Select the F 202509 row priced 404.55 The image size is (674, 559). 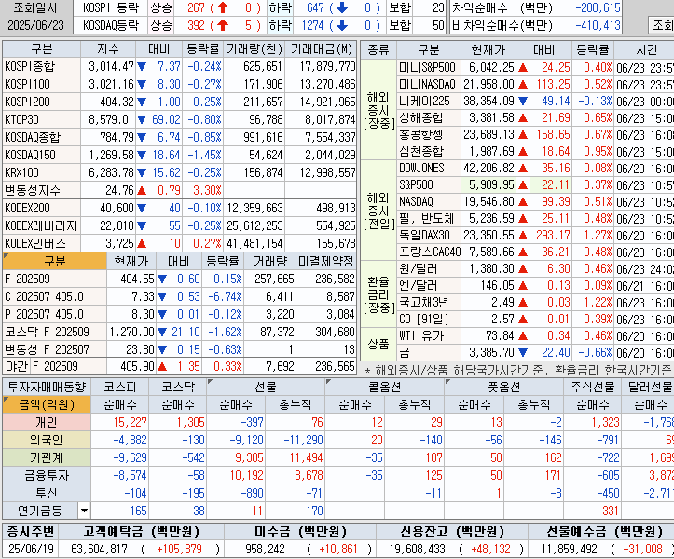pyautogui.click(x=180, y=279)
